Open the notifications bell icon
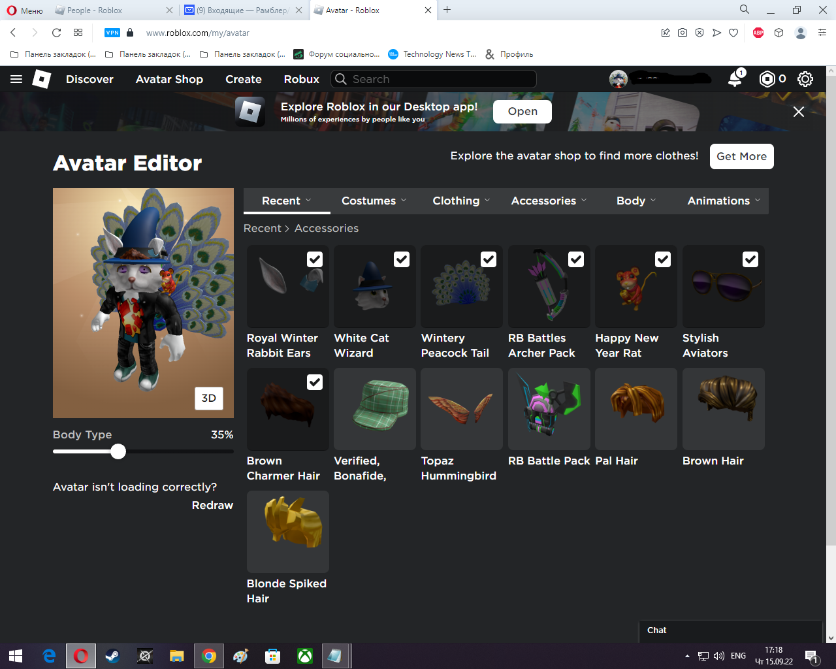 735,78
